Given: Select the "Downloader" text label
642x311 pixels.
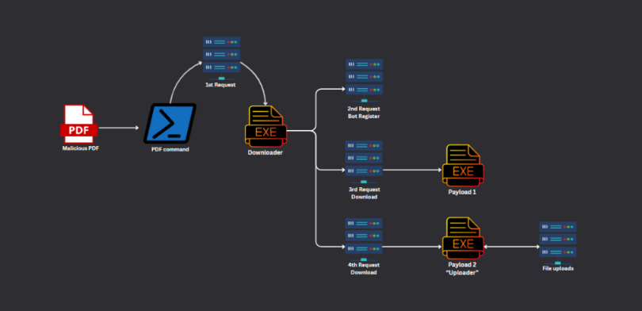Looking at the screenshot, I should coord(266,152).
